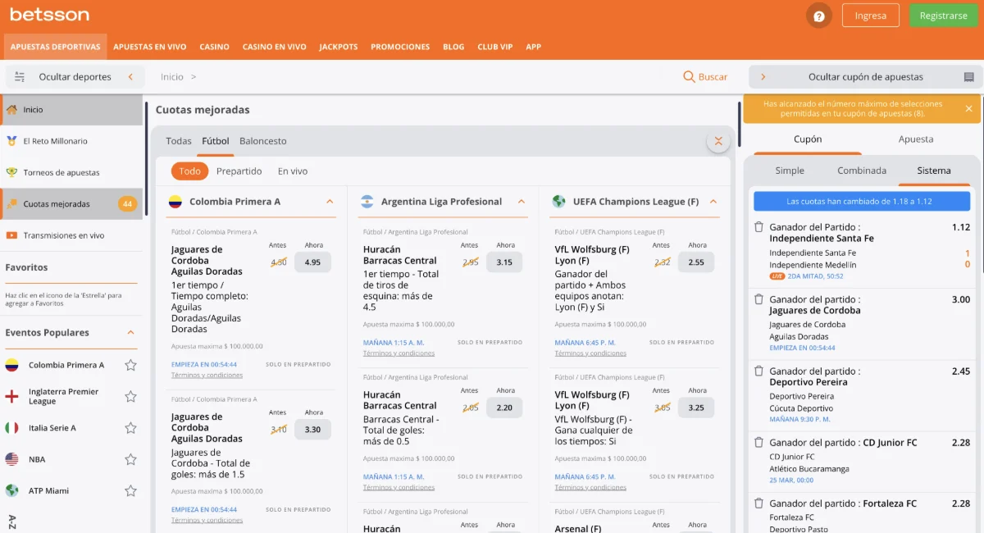Click the odds changed 1.18 to 1.12 banner
The image size is (984, 533).
click(862, 201)
